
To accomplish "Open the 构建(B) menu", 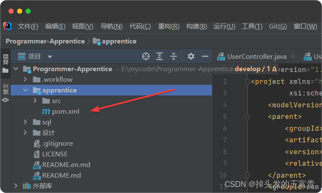I will coord(197,26).
